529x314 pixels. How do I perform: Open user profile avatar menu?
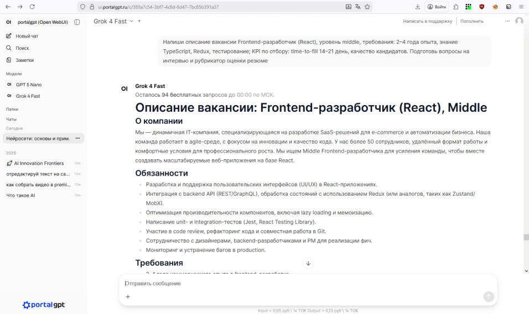(x=519, y=21)
